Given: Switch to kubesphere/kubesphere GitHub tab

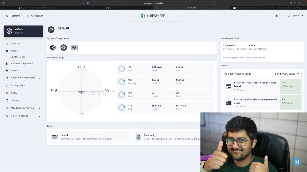Looking at the screenshot, I should [x=269, y=8].
